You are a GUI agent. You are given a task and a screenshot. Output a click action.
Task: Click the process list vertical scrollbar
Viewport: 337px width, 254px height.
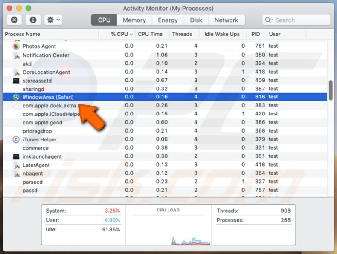point(331,90)
